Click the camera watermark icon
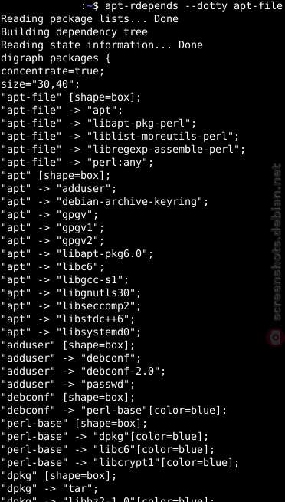285x502 pixels. (x=275, y=337)
